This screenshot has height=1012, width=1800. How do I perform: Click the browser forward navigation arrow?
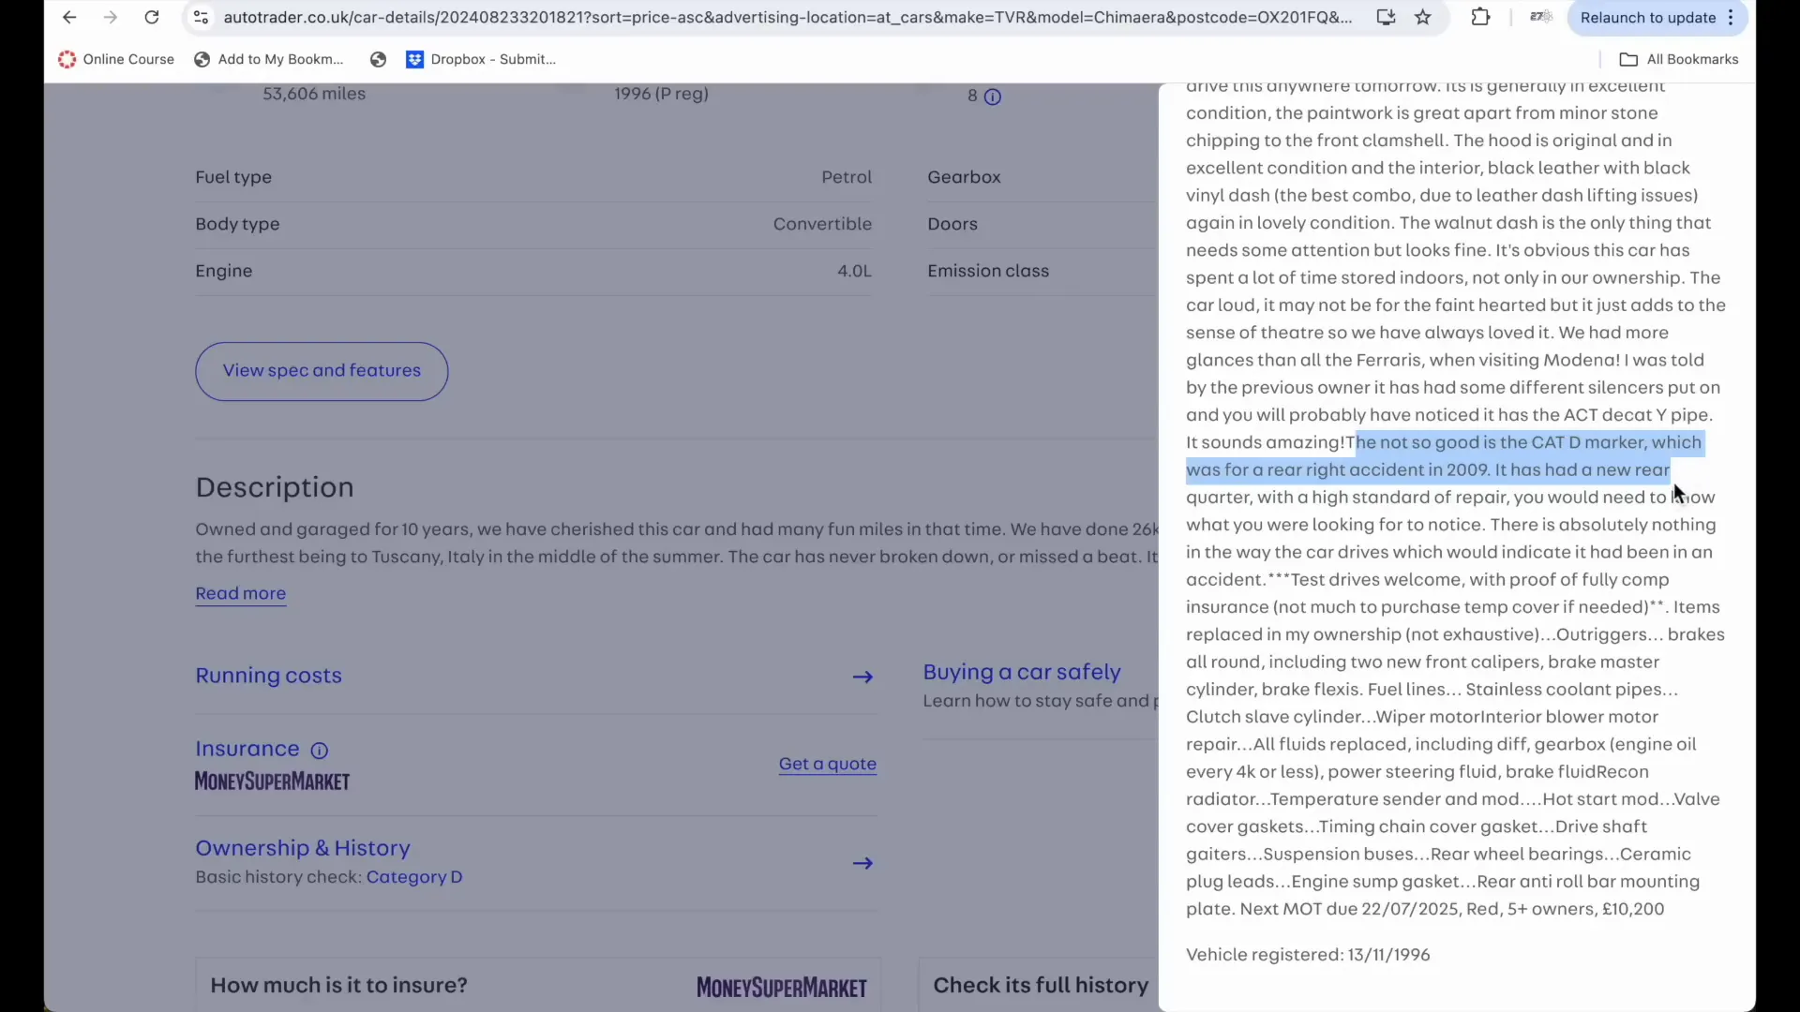[109, 17]
